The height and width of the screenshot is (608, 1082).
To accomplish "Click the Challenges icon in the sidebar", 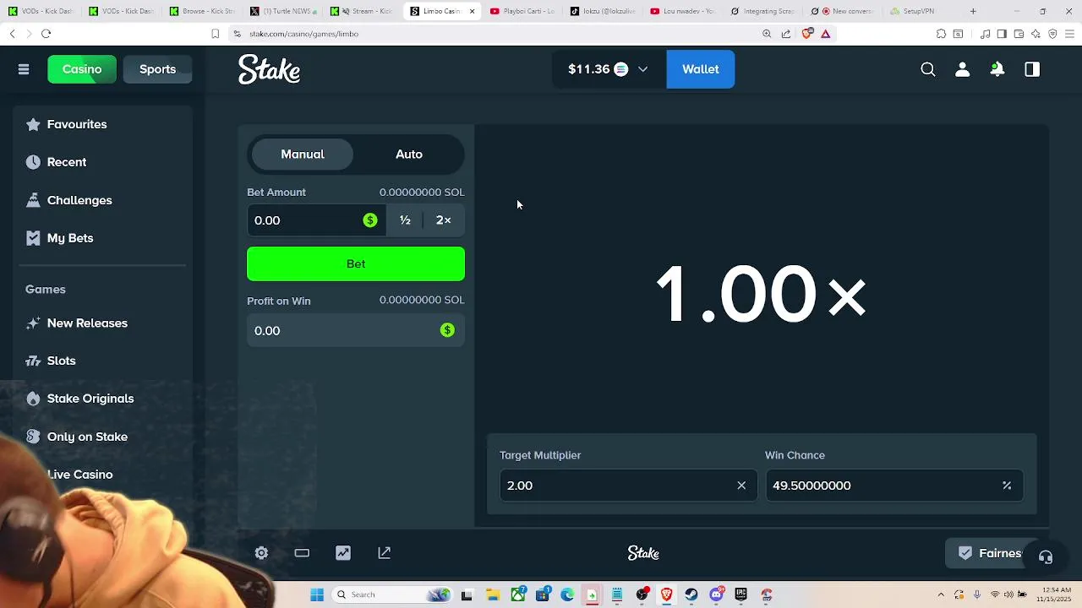I will [x=33, y=200].
